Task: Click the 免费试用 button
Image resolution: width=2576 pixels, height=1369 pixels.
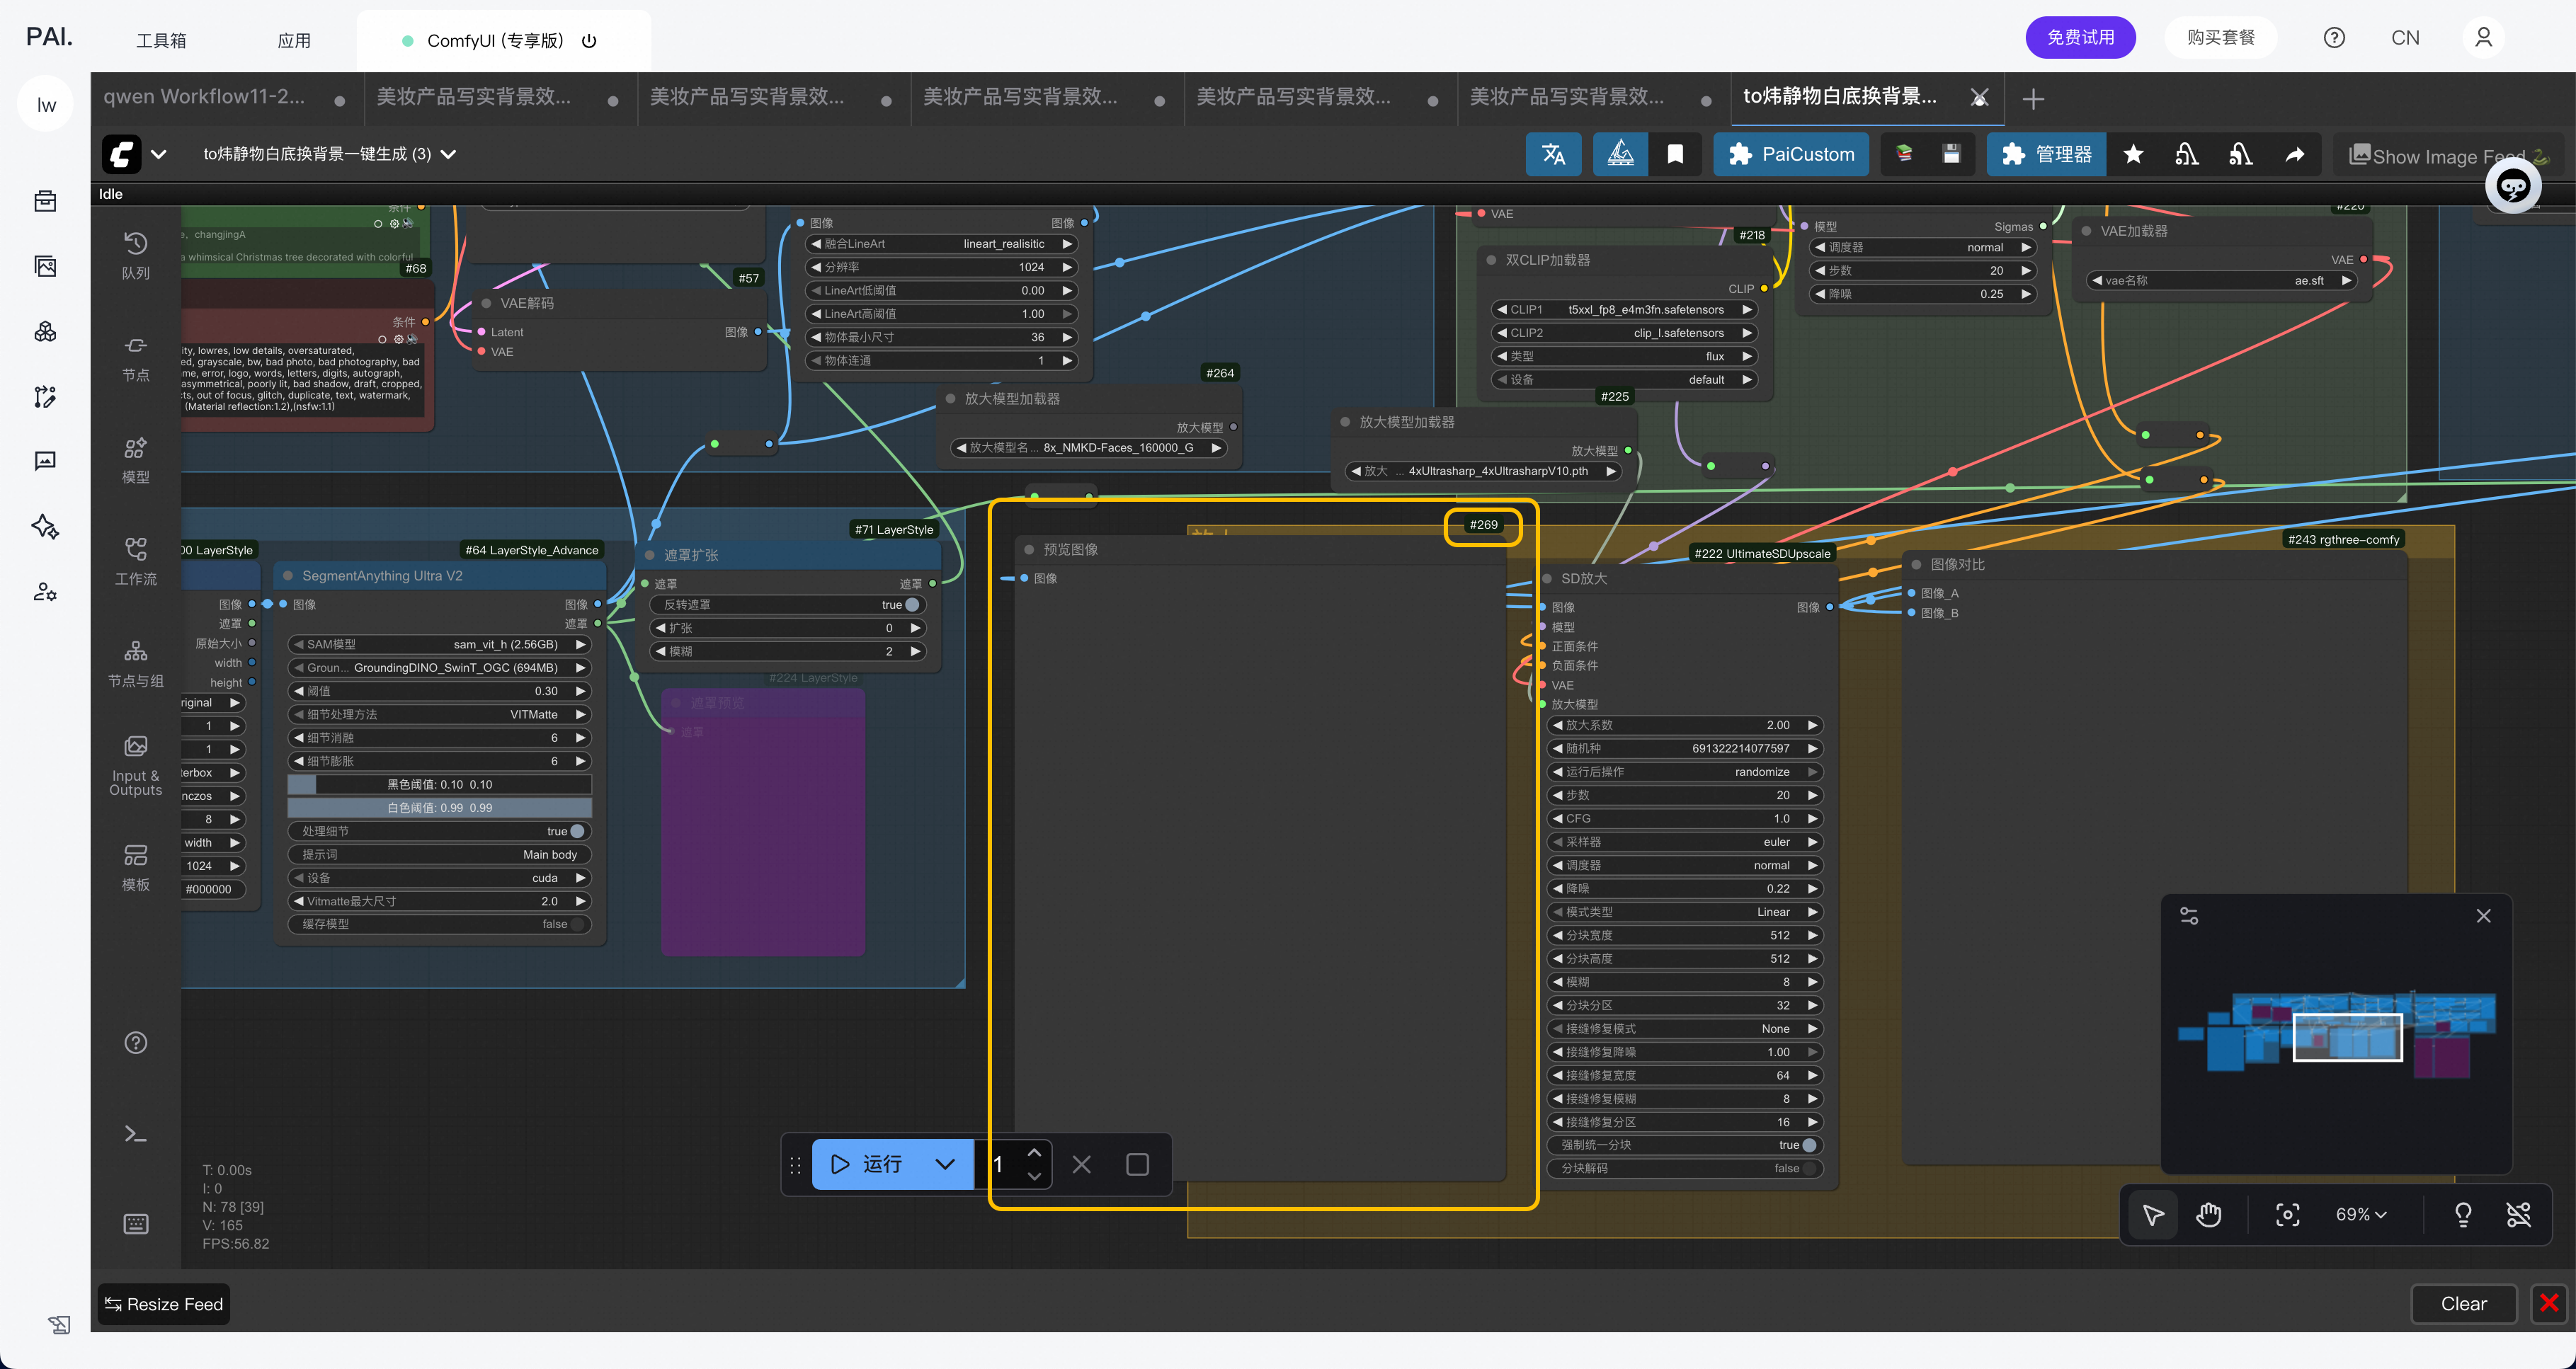Action: 2080,37
